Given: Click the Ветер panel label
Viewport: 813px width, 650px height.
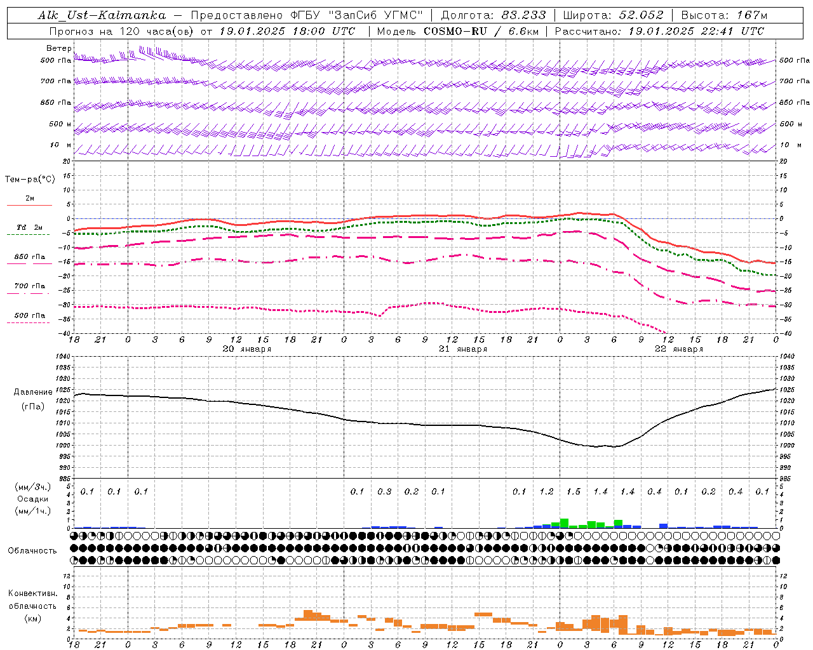Looking at the screenshot, I should click(x=59, y=48).
